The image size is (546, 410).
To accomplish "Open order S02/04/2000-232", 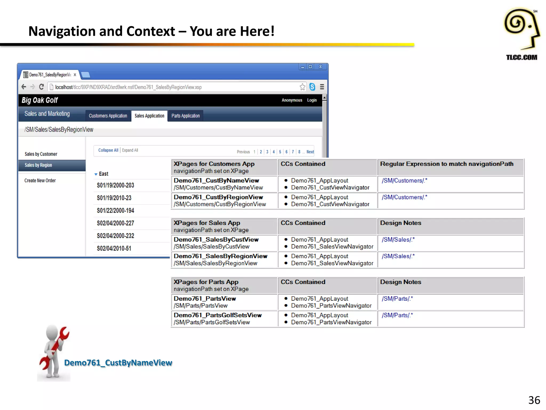I will (115, 236).
